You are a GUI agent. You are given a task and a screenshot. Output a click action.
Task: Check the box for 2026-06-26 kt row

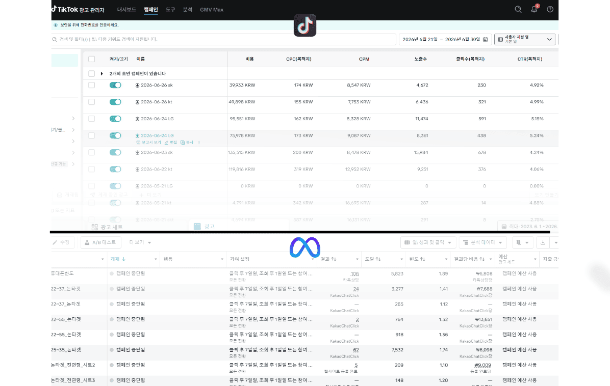point(91,102)
